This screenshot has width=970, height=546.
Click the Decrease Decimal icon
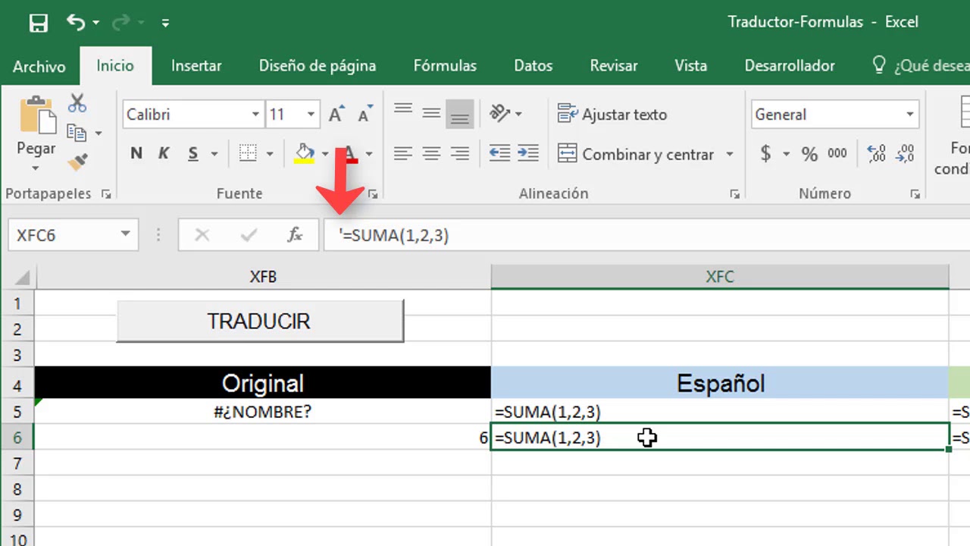tap(905, 154)
